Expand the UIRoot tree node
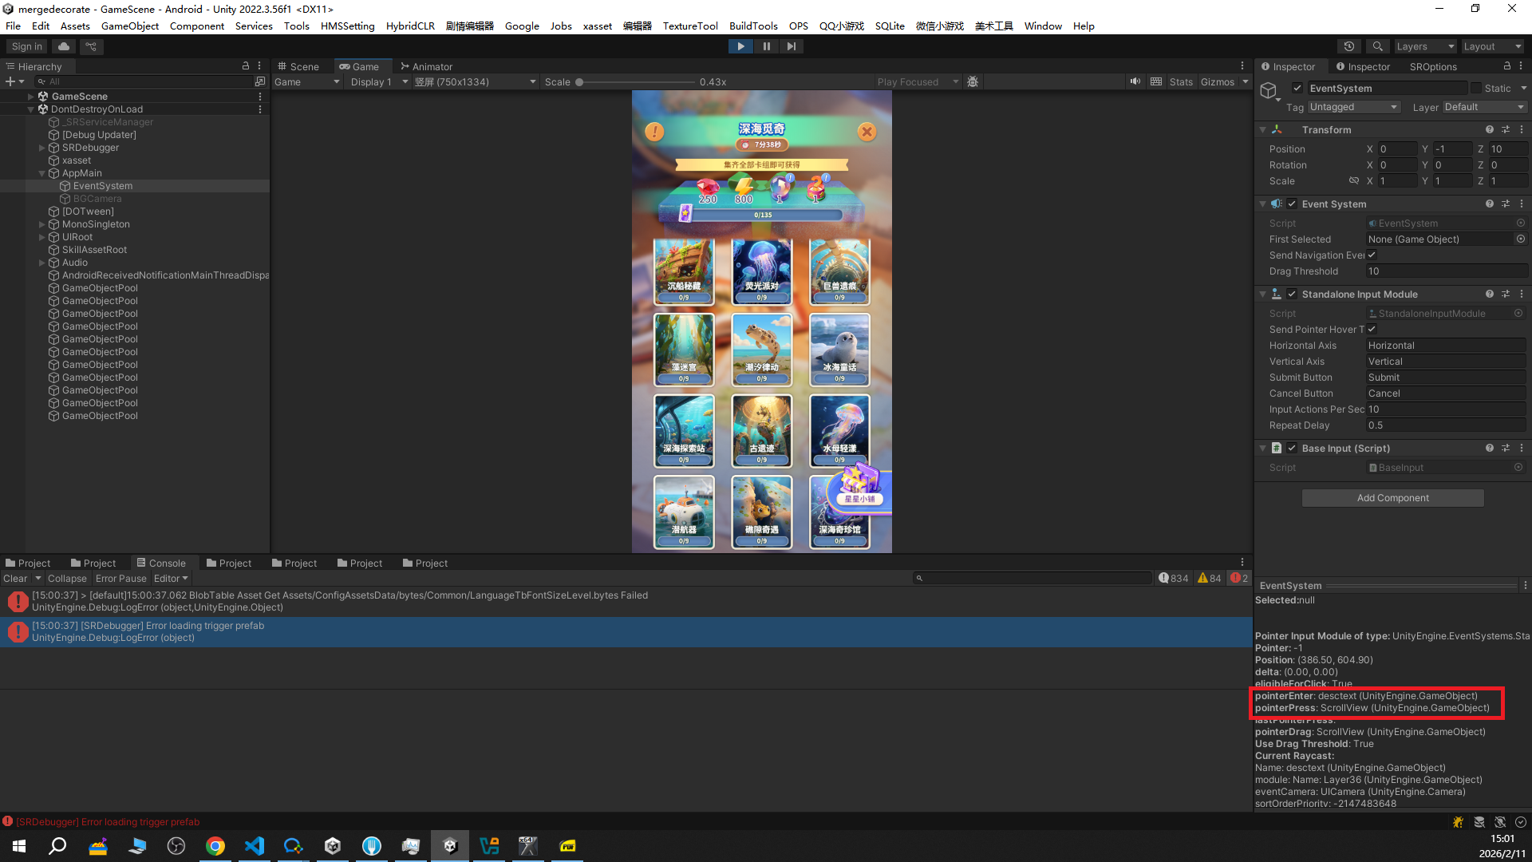This screenshot has height=862, width=1532. (x=41, y=237)
